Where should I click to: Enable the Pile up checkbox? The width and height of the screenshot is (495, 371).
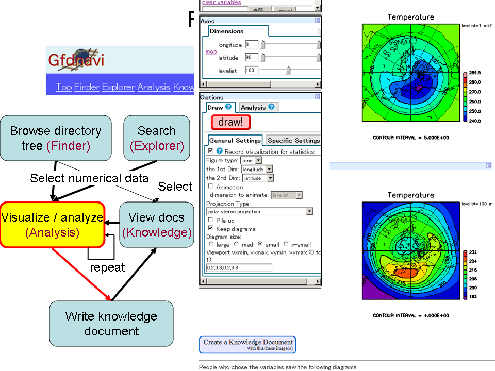210,220
